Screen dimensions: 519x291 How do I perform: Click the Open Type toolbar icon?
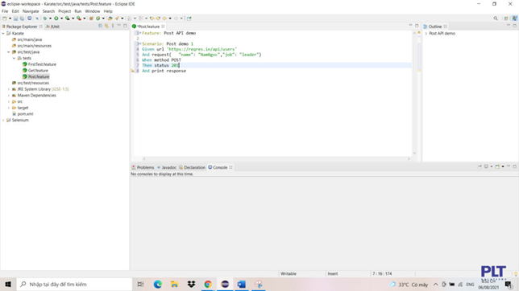click(x=110, y=18)
